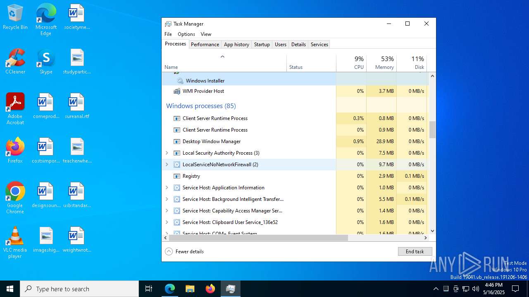Screen dimensions: 529x297
Task: Click vertical scrollbar up arrow
Action: [432, 76]
